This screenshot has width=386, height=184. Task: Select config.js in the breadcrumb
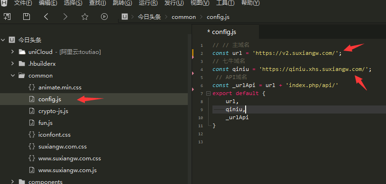(218, 17)
